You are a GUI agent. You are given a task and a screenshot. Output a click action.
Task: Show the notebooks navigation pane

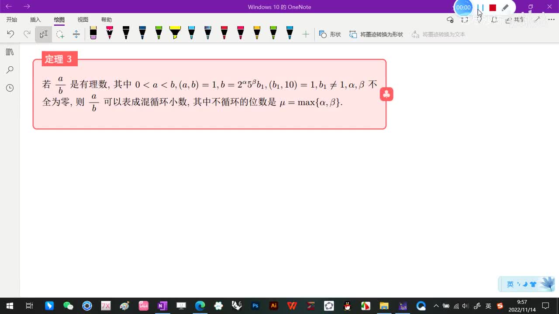point(10,52)
